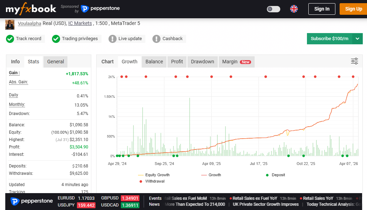Image resolution: width=367 pixels, height=210 pixels.
Task: Click the Sign Up button
Action: click(353, 9)
